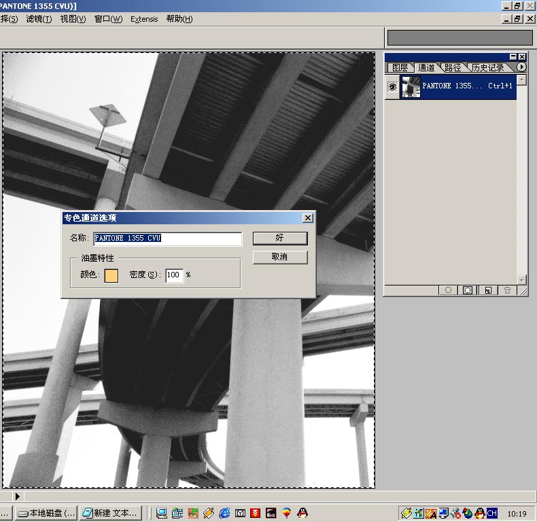Click the teal chart tray icon beside lightning bolt
Viewport: 537px width, 522px height.
point(419,513)
